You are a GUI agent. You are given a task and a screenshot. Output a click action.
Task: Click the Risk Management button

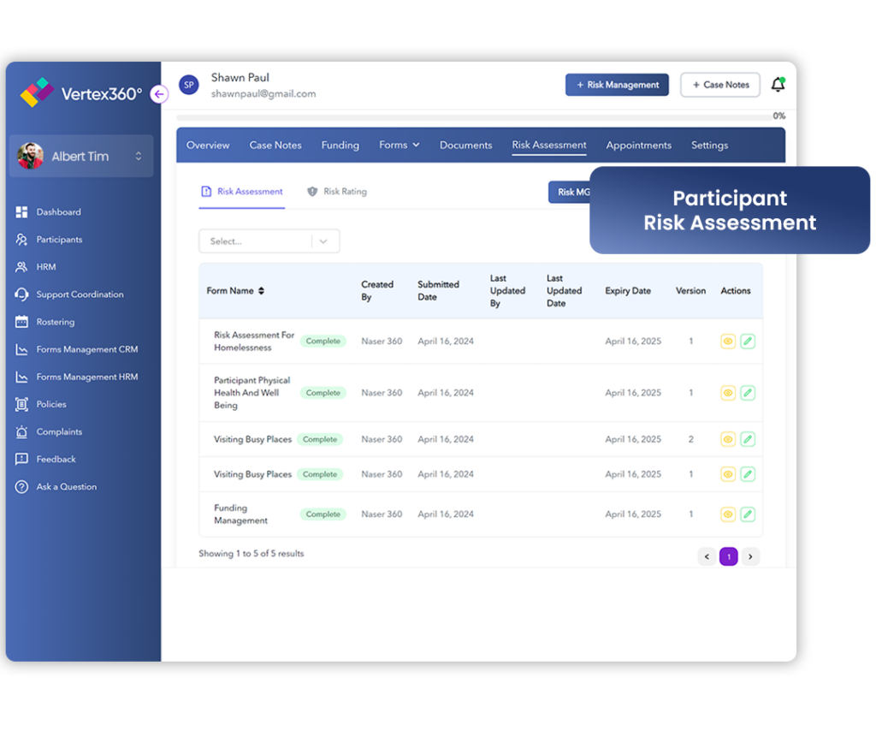[x=617, y=85]
